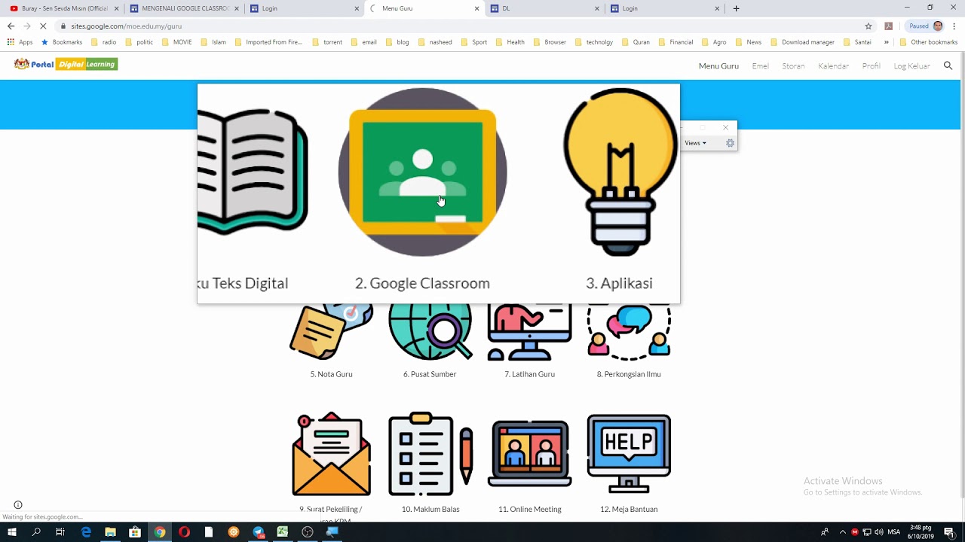This screenshot has width=965, height=542.
Task: Open the Download manager bookmark folder
Action: [x=802, y=42]
